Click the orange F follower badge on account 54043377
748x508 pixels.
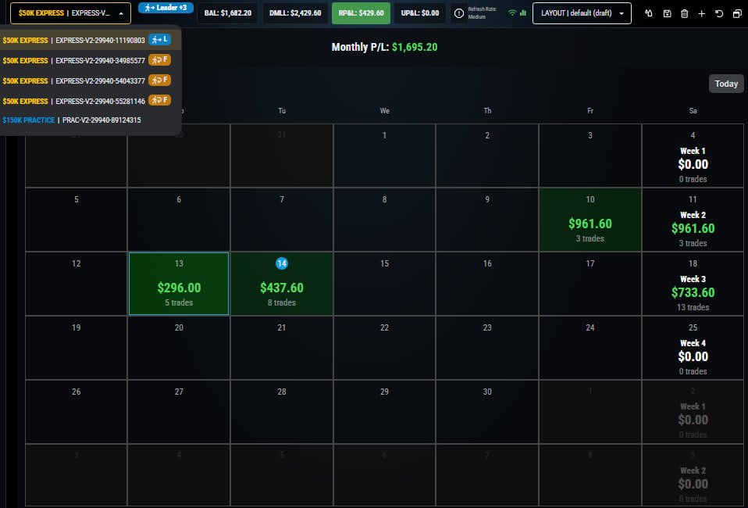tap(160, 80)
